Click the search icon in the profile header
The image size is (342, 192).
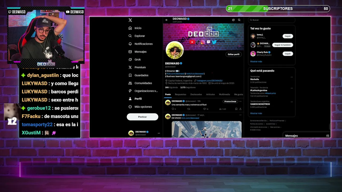[x=239, y=20]
